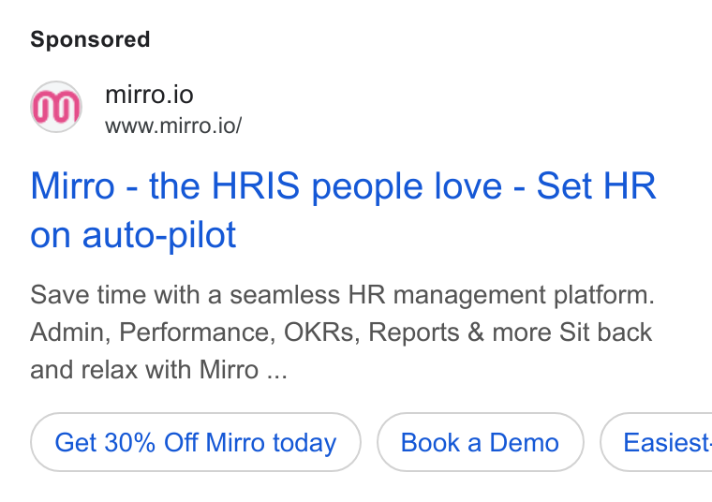Click the 'Sponsored' label
This screenshot has width=712, height=502.
[x=90, y=39]
